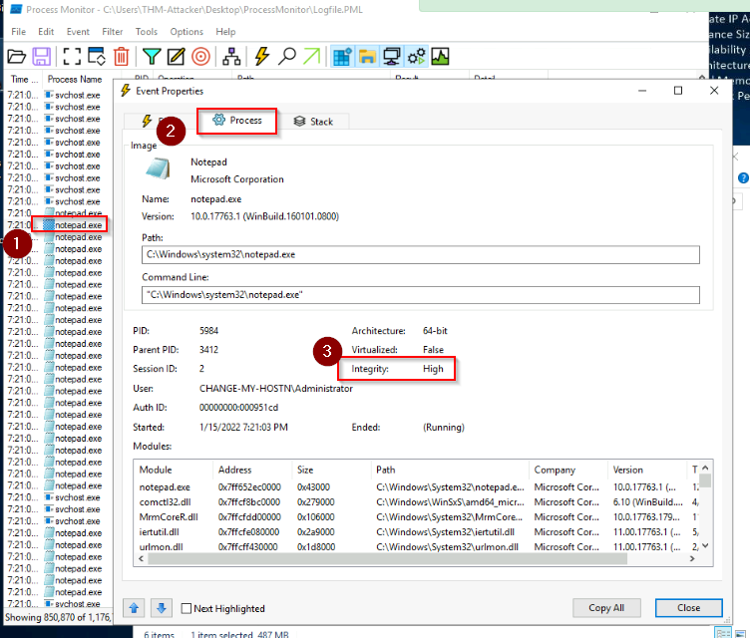Click the Integrity value High
Image resolution: width=750 pixels, height=638 pixels.
pyautogui.click(x=433, y=369)
